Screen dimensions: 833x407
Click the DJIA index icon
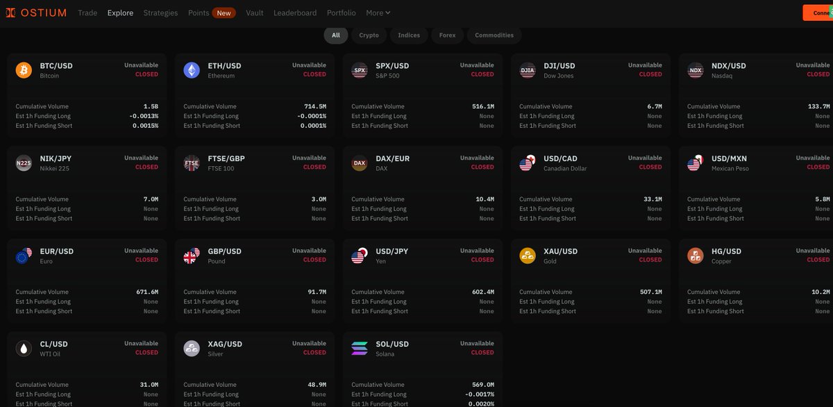pyautogui.click(x=528, y=70)
